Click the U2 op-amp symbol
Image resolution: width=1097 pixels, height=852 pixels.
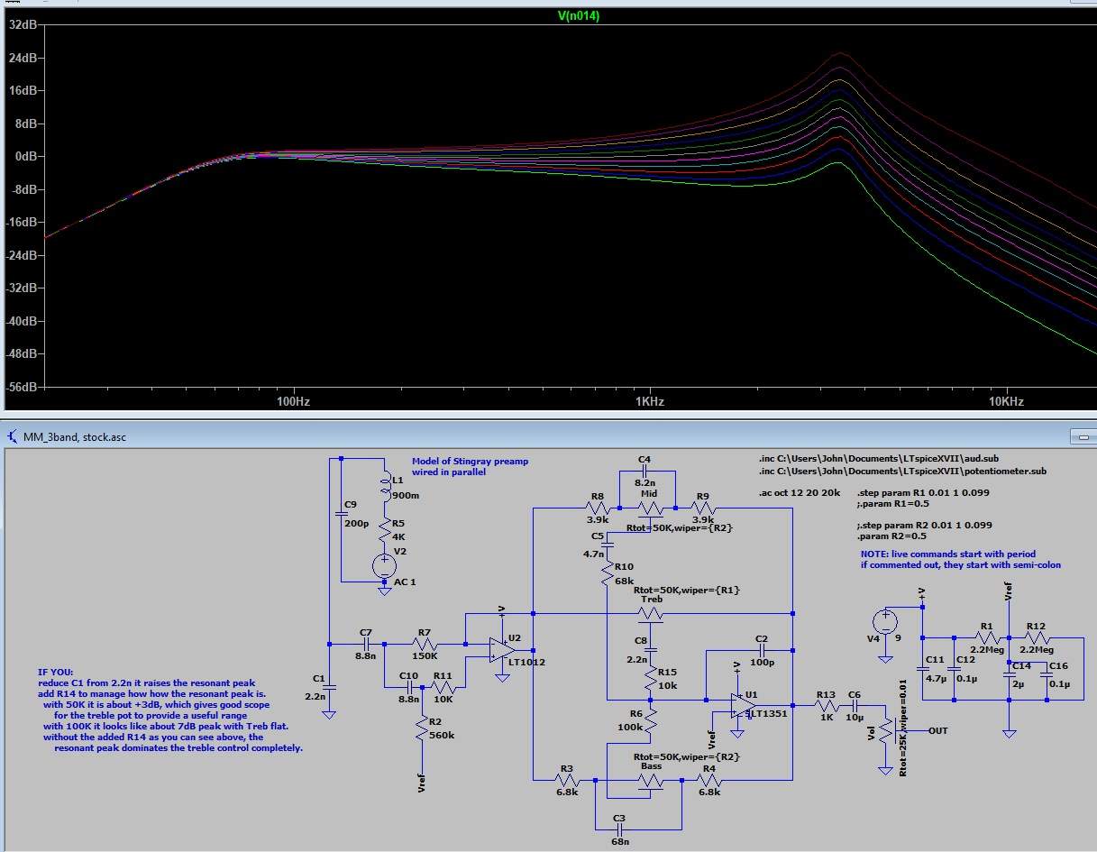click(502, 649)
